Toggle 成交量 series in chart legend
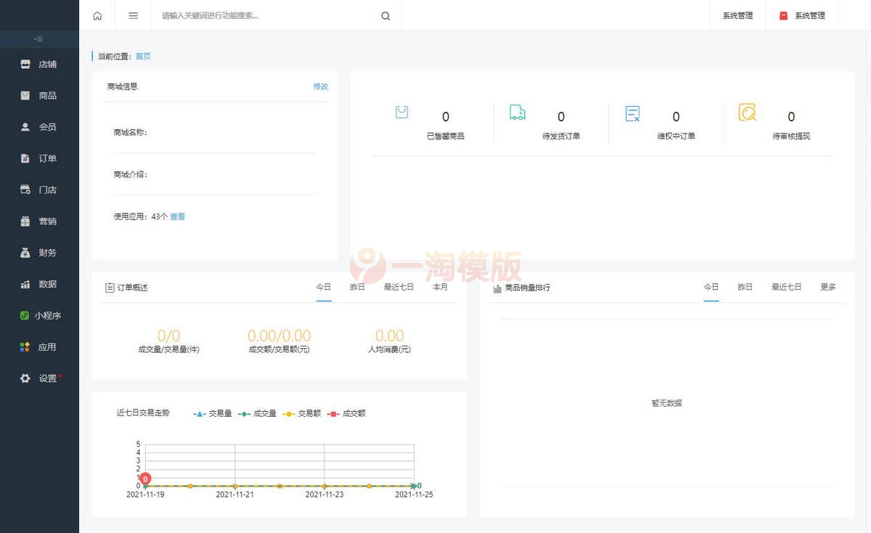This screenshot has width=871, height=533. click(258, 414)
